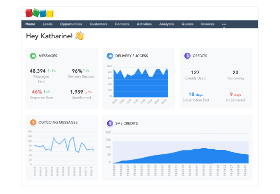Screen dimensions: 280x194
Task: Open the Activities tab
Action: 144,24
